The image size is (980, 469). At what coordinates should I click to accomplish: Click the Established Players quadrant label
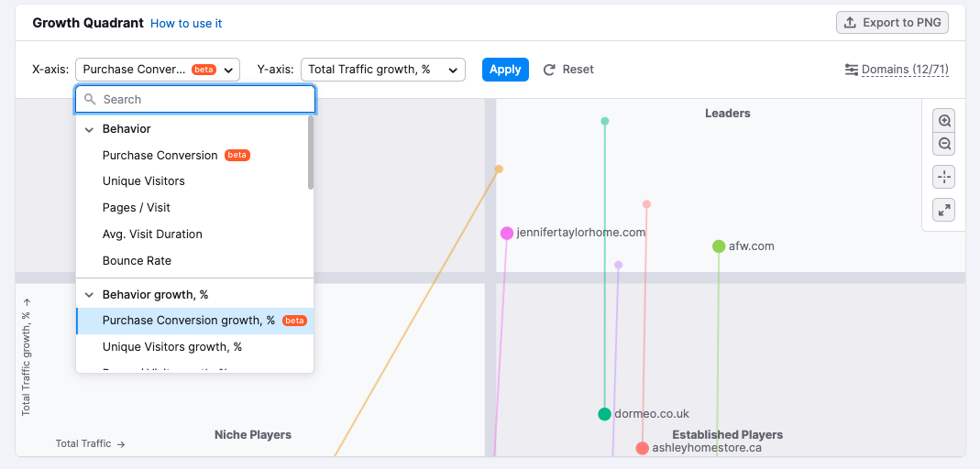point(728,435)
